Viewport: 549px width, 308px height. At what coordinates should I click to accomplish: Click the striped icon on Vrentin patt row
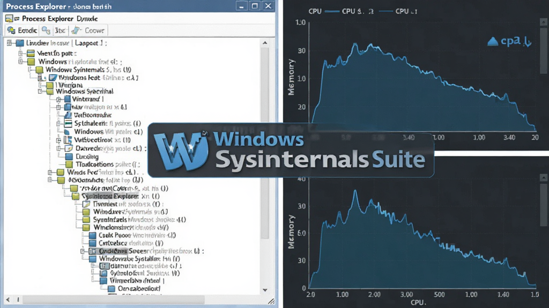[x=31, y=53]
